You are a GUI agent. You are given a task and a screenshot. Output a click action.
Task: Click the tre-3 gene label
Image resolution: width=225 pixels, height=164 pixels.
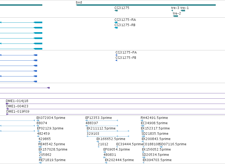click(175, 8)
